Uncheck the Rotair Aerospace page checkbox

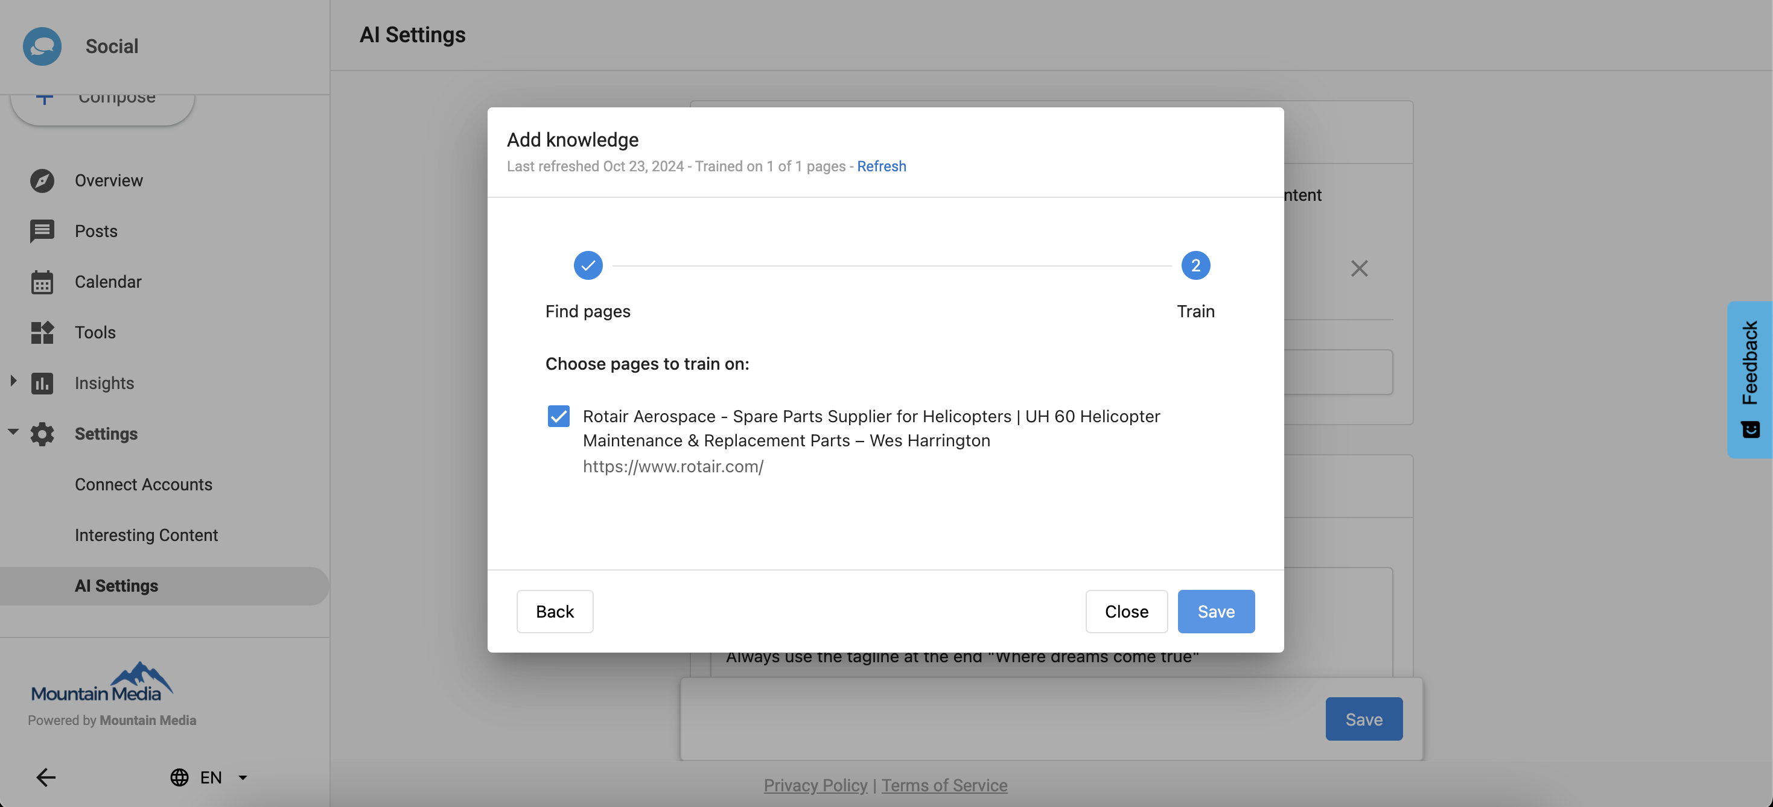pos(558,416)
